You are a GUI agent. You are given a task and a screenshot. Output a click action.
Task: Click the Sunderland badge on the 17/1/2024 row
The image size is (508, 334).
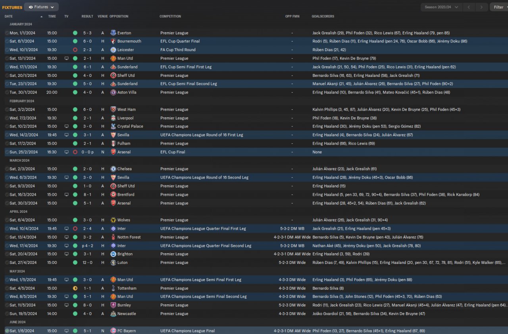(x=113, y=67)
